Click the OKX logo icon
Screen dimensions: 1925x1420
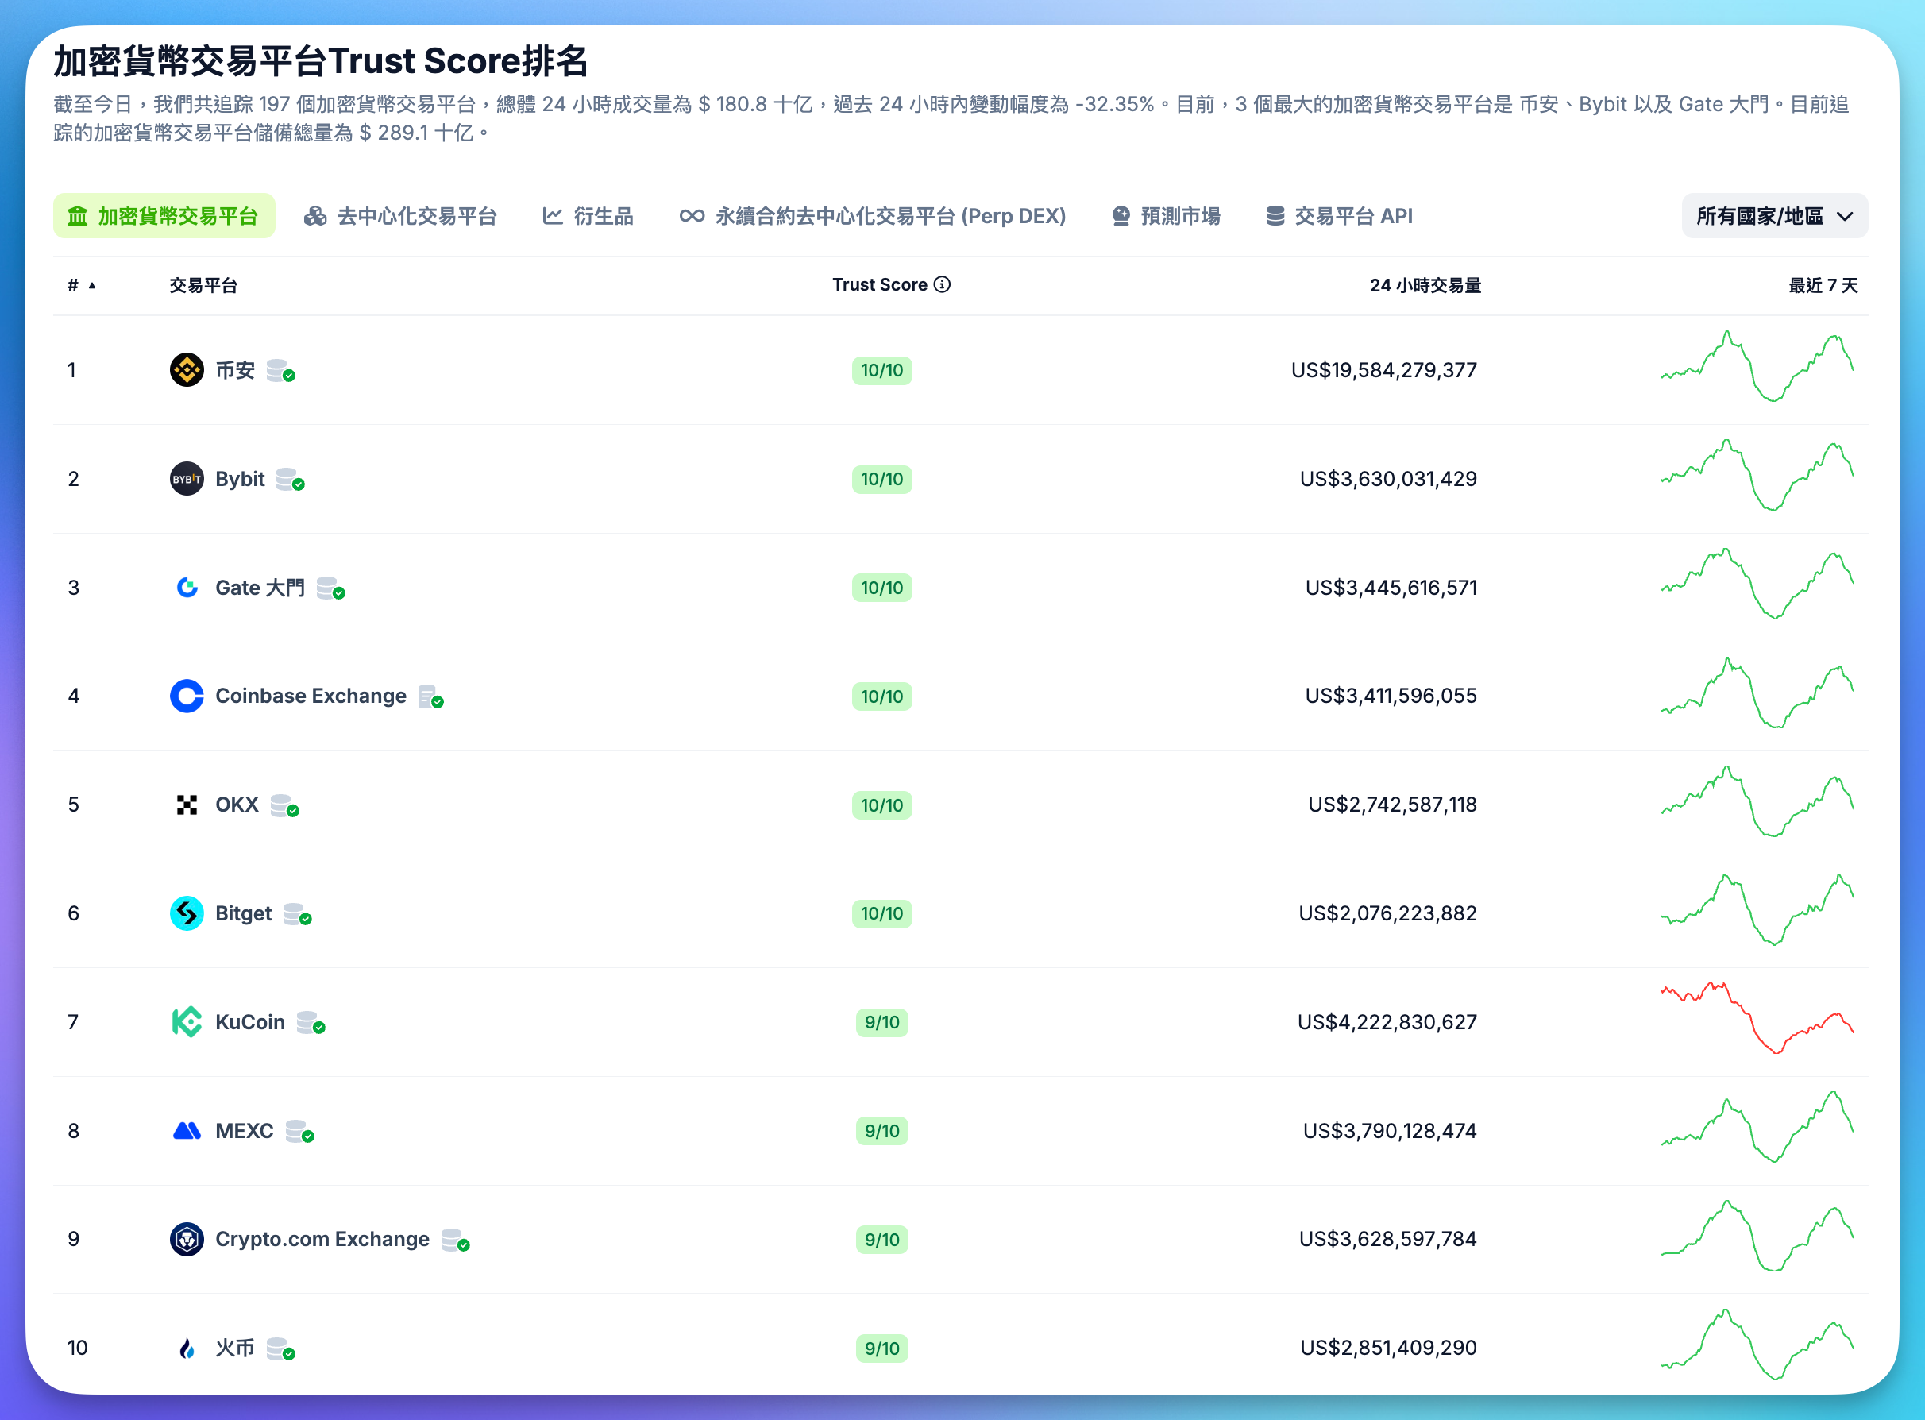coord(187,805)
